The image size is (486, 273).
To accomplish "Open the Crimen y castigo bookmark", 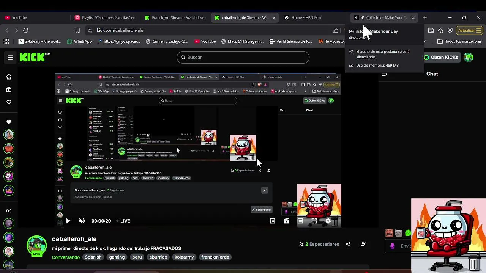I will [x=167, y=41].
